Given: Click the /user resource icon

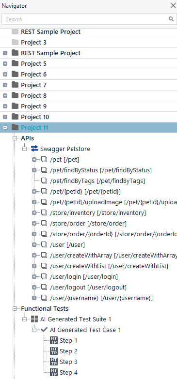Looking at the screenshot, I should (44, 244).
